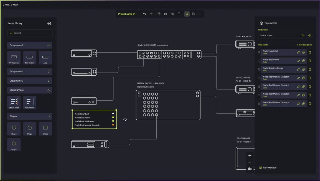Click the save disk icon in toolbar
The image size is (320, 181).
coord(194,14)
